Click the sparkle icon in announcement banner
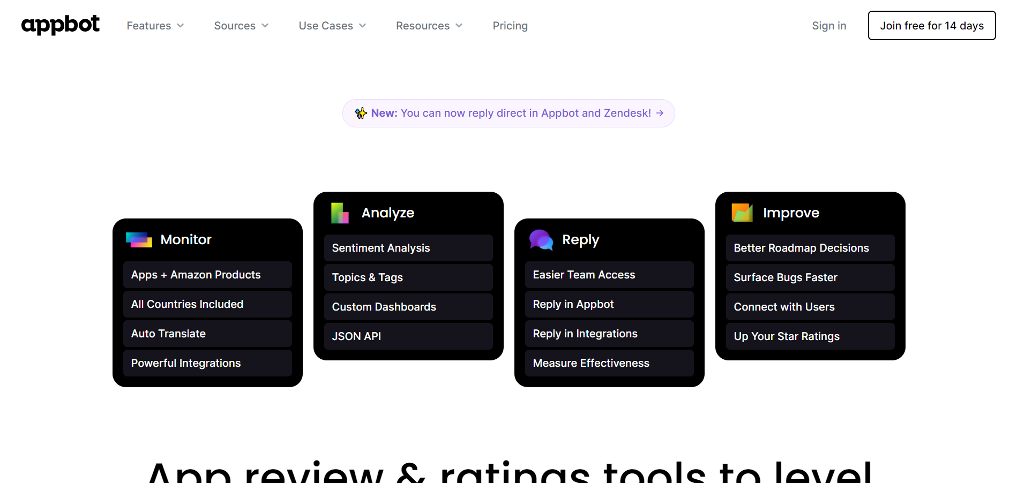This screenshot has width=1017, height=483. 361,113
